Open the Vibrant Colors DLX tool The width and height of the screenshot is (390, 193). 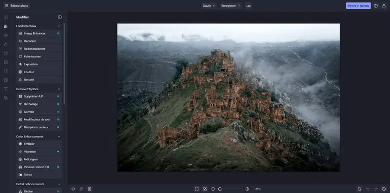39,167
